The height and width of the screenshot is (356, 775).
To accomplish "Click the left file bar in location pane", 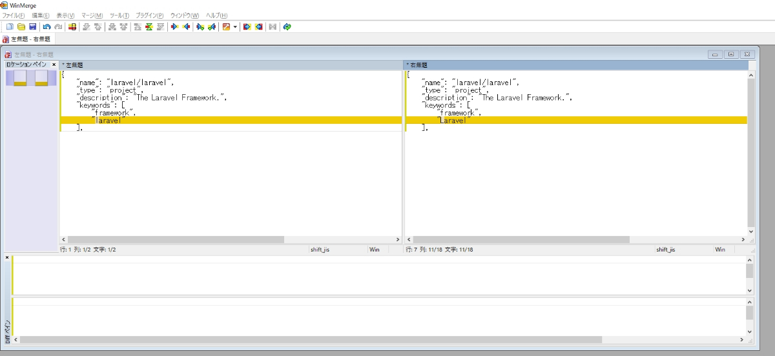I will pyautogui.click(x=20, y=78).
